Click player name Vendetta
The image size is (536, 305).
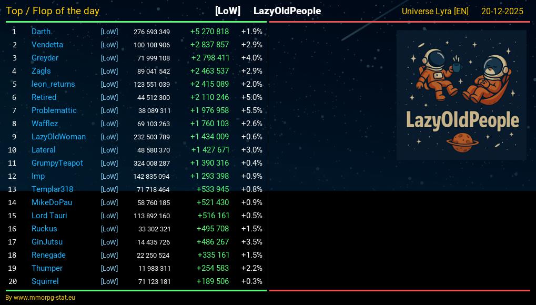point(47,45)
